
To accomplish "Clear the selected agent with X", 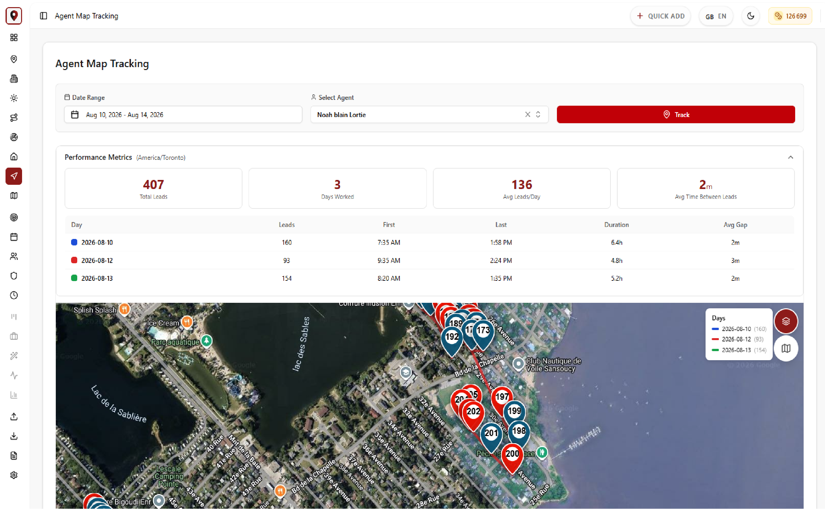I will coord(527,114).
